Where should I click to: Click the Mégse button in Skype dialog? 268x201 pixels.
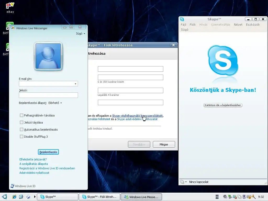[x=164, y=144]
